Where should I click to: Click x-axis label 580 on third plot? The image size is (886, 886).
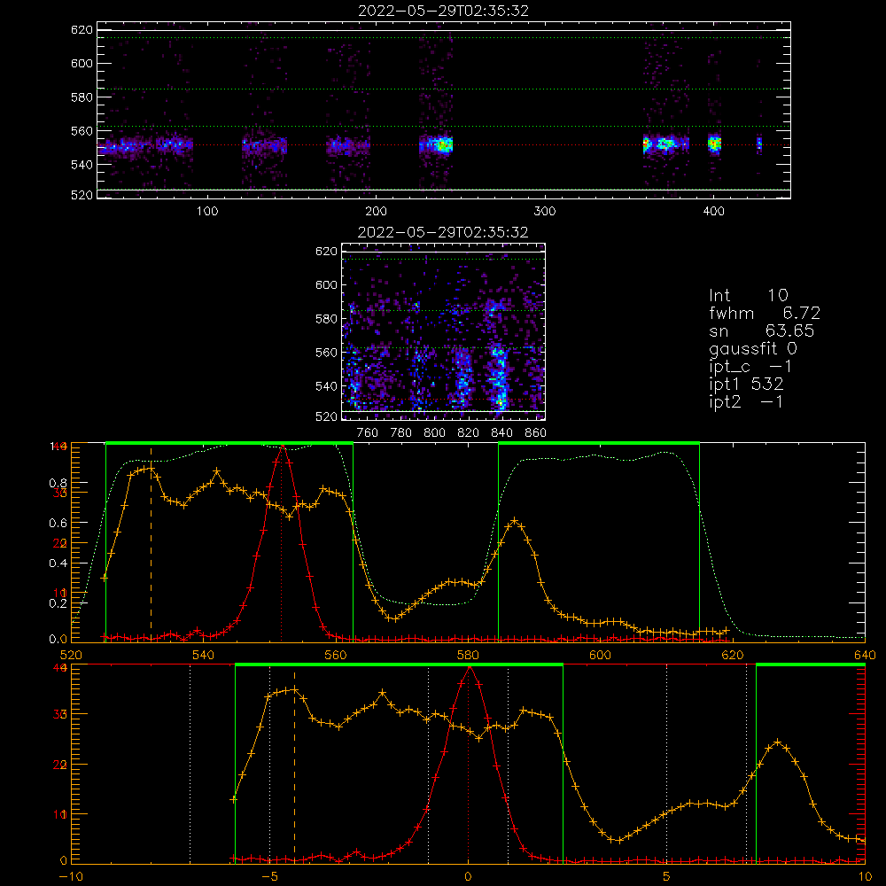(468, 656)
